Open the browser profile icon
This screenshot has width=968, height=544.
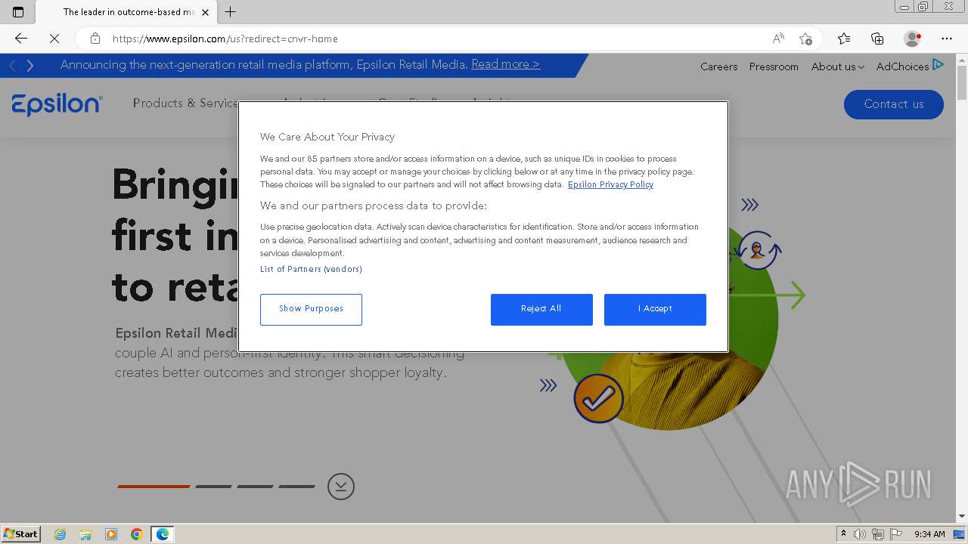[913, 39]
